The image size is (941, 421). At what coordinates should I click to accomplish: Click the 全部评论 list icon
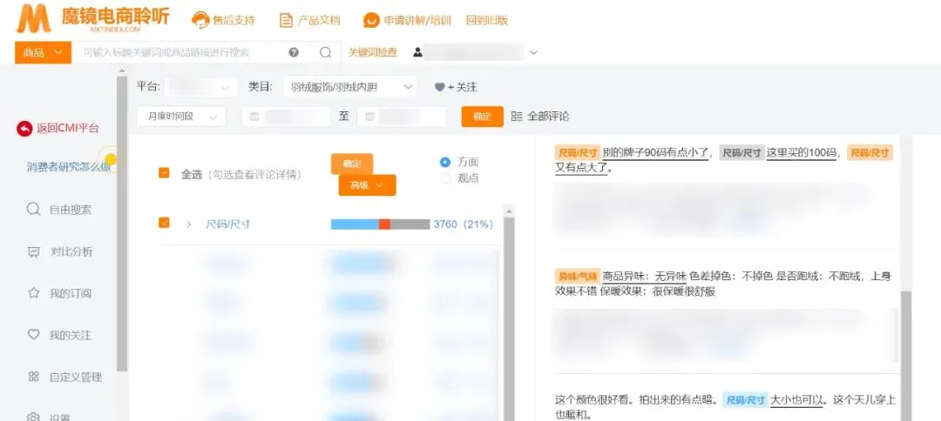coord(517,117)
